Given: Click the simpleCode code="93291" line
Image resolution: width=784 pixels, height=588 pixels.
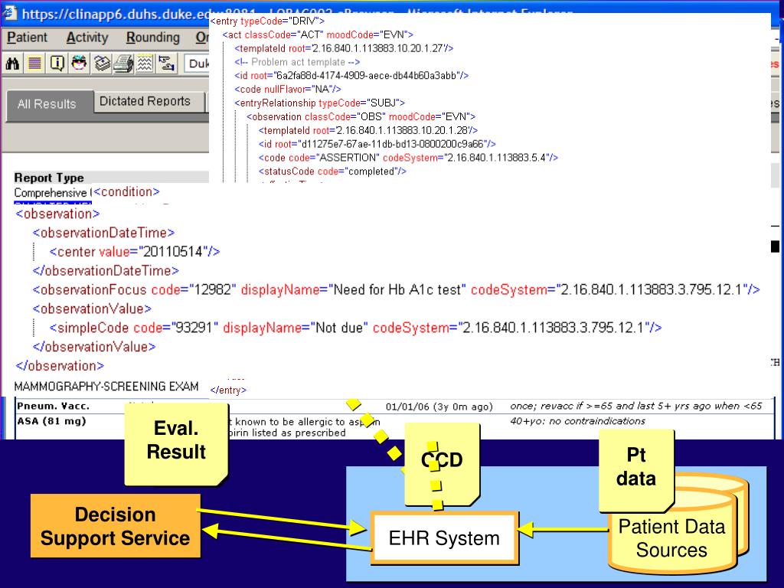Looking at the screenshot, I should [355, 328].
